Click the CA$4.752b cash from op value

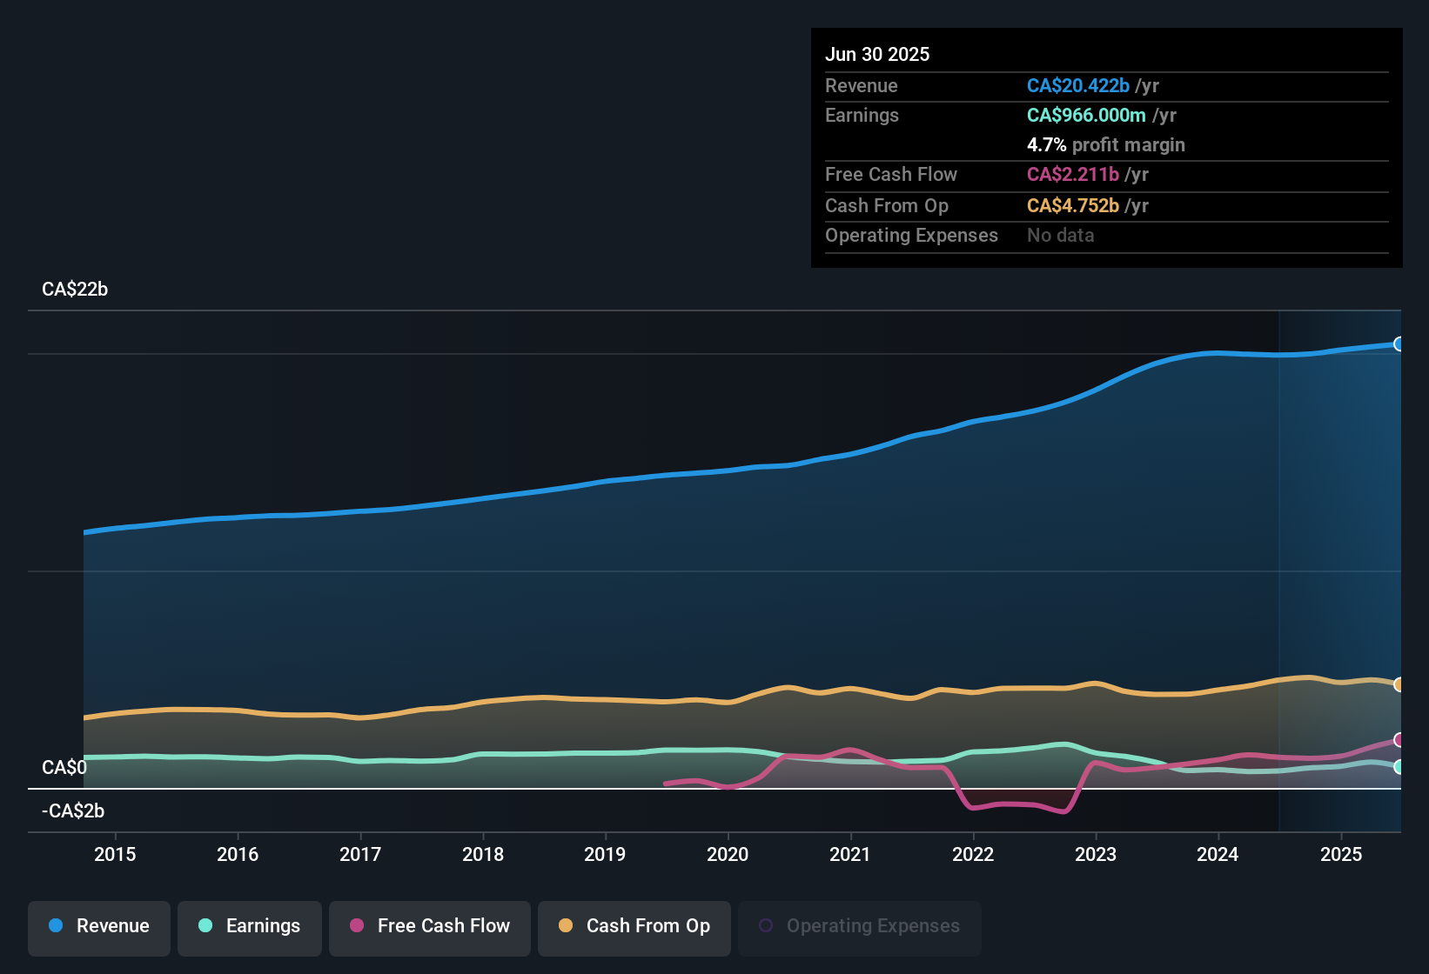point(1072,206)
